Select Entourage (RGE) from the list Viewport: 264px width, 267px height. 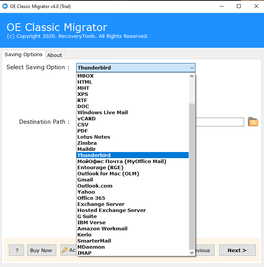click(133, 168)
